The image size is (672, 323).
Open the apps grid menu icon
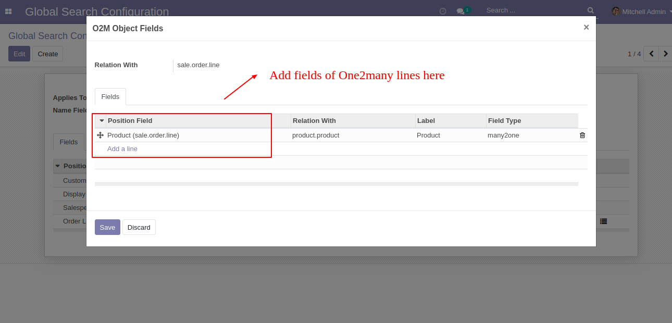(8, 11)
